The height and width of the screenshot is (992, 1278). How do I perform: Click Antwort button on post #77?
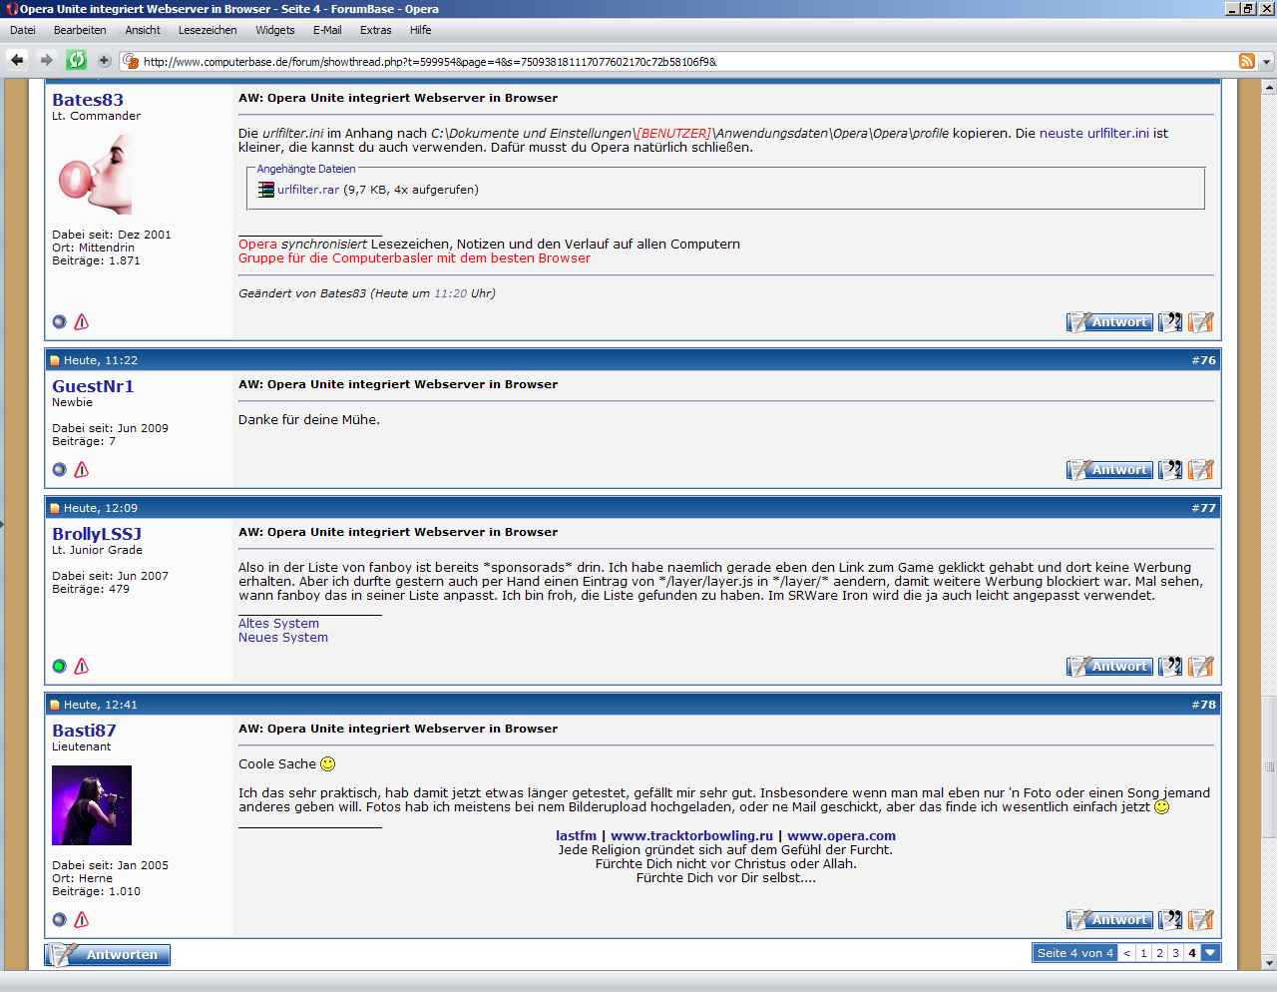click(1109, 667)
